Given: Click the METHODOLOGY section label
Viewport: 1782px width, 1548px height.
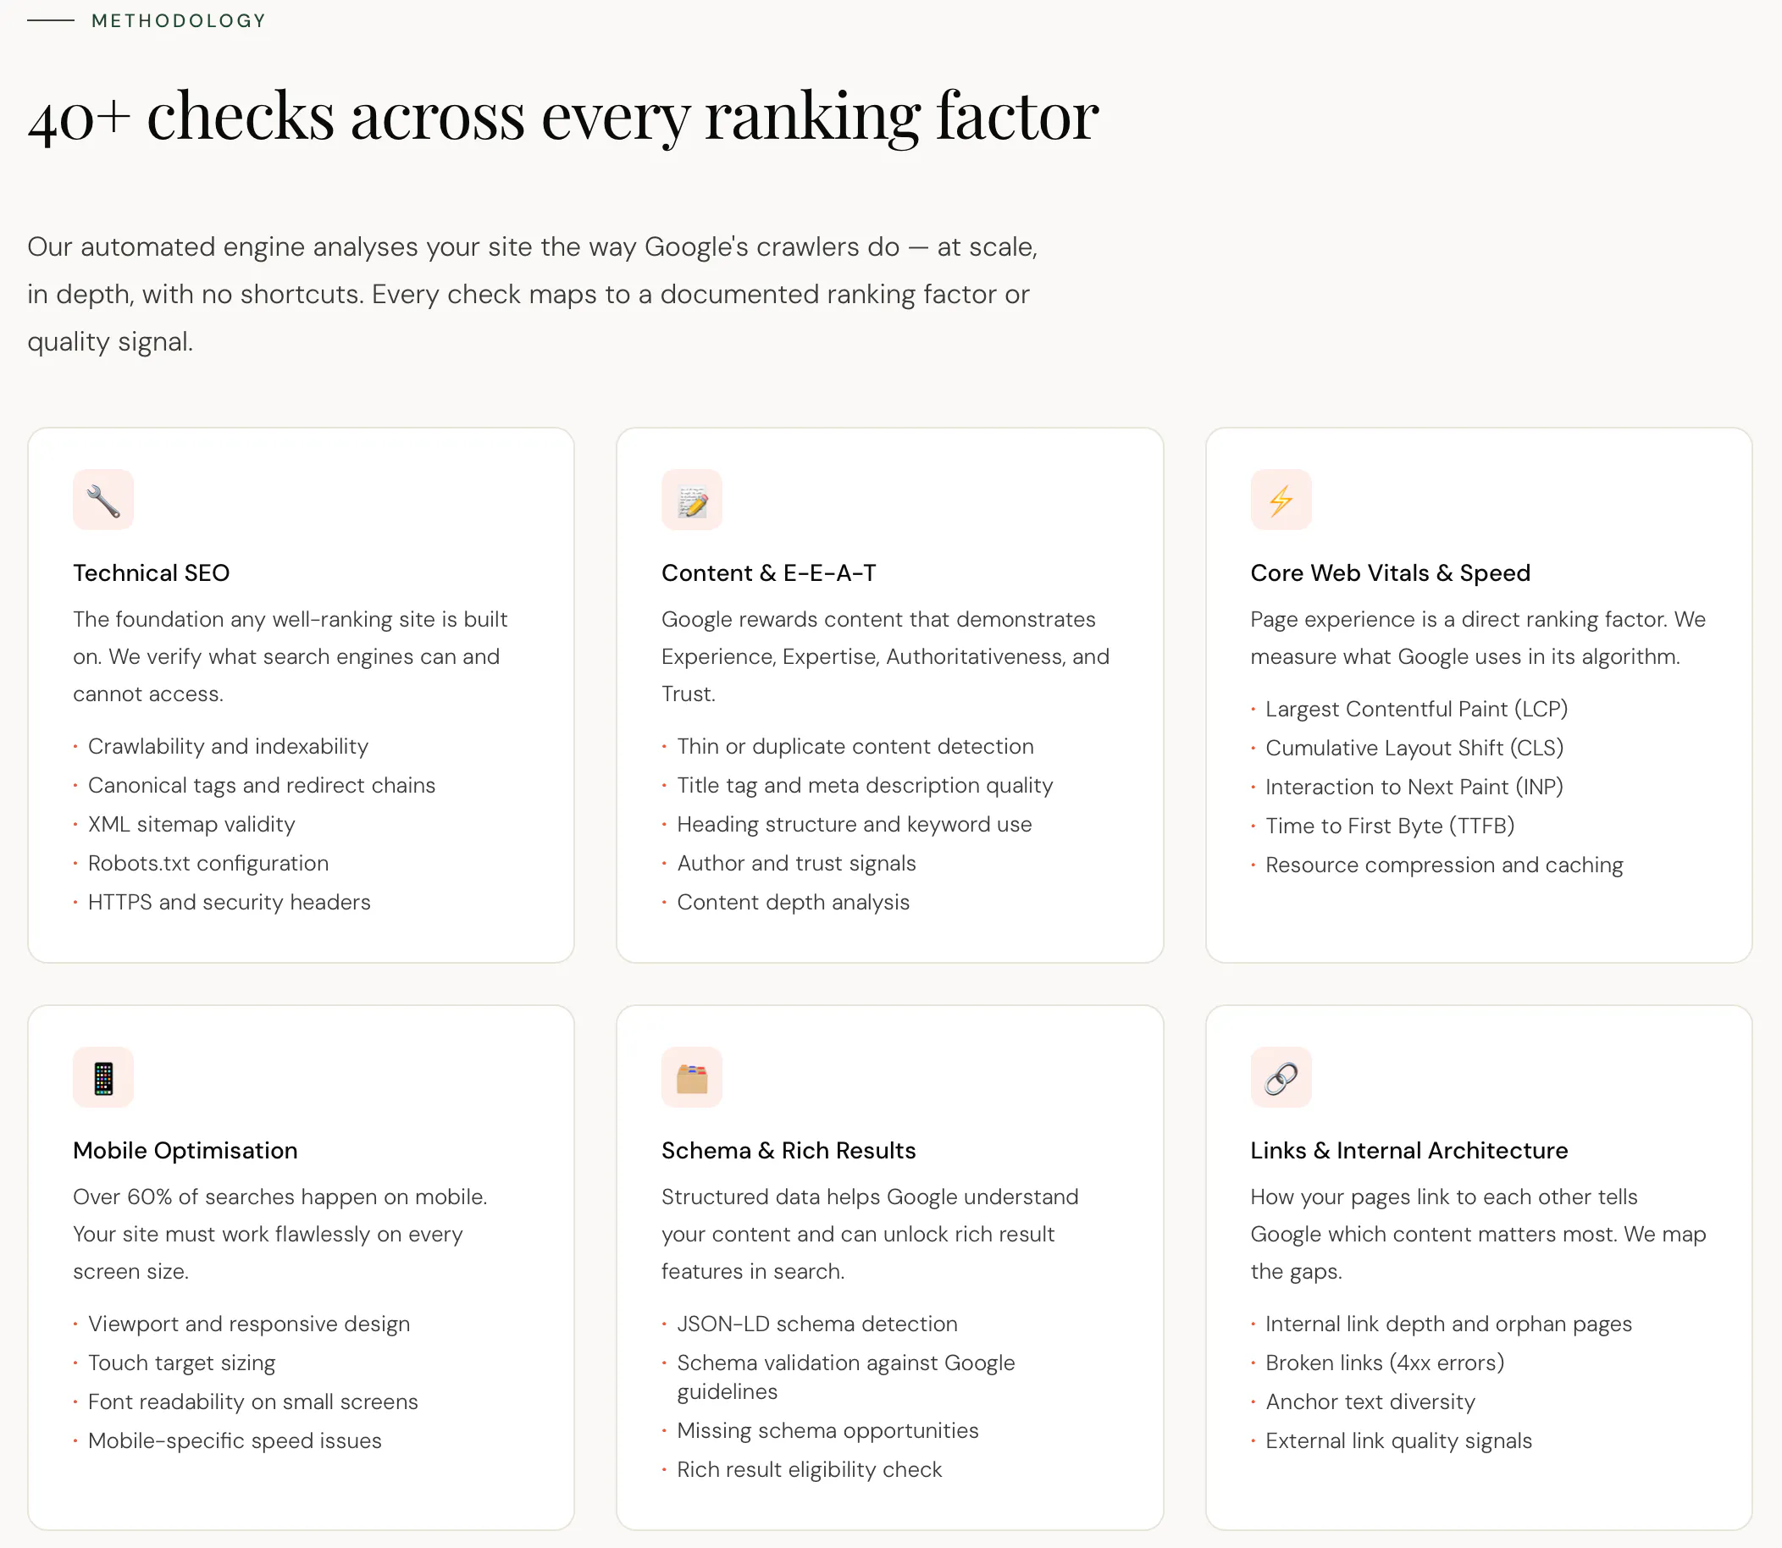Looking at the screenshot, I should click(179, 20).
